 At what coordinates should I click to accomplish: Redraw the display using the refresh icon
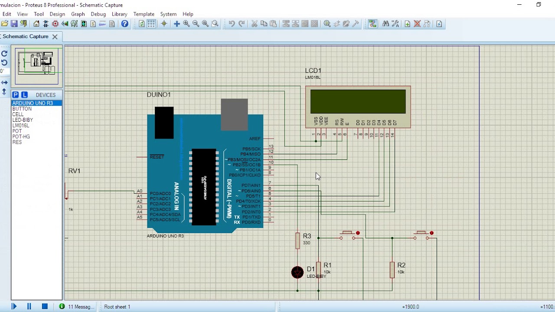(x=142, y=24)
